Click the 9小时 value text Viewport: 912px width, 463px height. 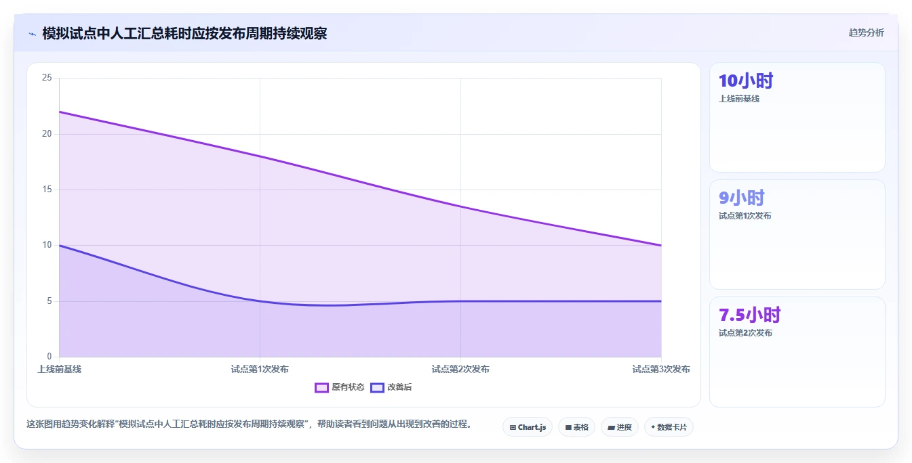click(x=742, y=198)
